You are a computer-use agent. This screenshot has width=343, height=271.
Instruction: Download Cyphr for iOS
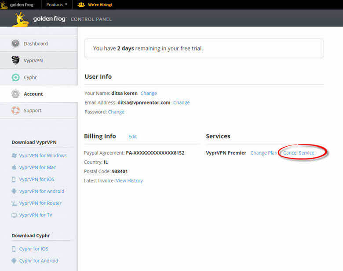(x=34, y=249)
